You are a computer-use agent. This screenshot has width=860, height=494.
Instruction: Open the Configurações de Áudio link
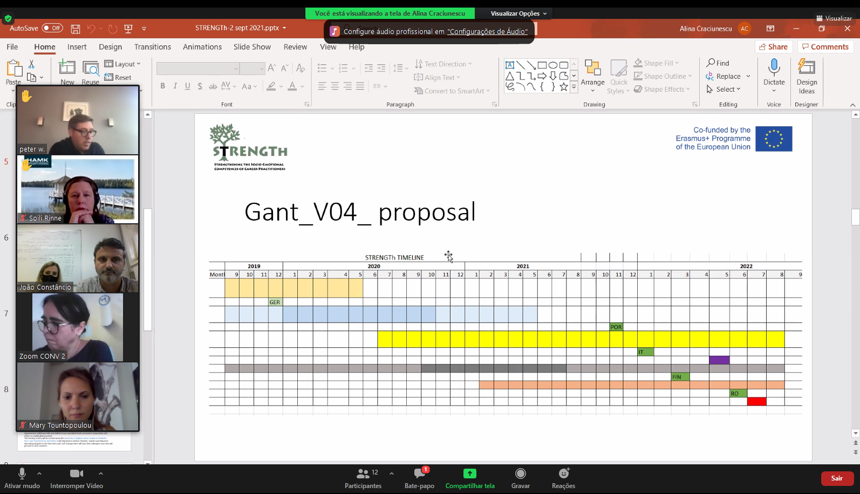click(x=487, y=31)
